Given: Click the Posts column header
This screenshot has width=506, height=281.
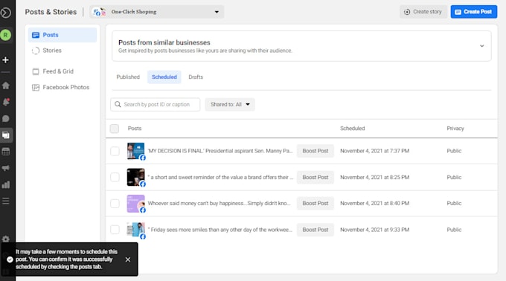Looking at the screenshot, I should tap(135, 129).
